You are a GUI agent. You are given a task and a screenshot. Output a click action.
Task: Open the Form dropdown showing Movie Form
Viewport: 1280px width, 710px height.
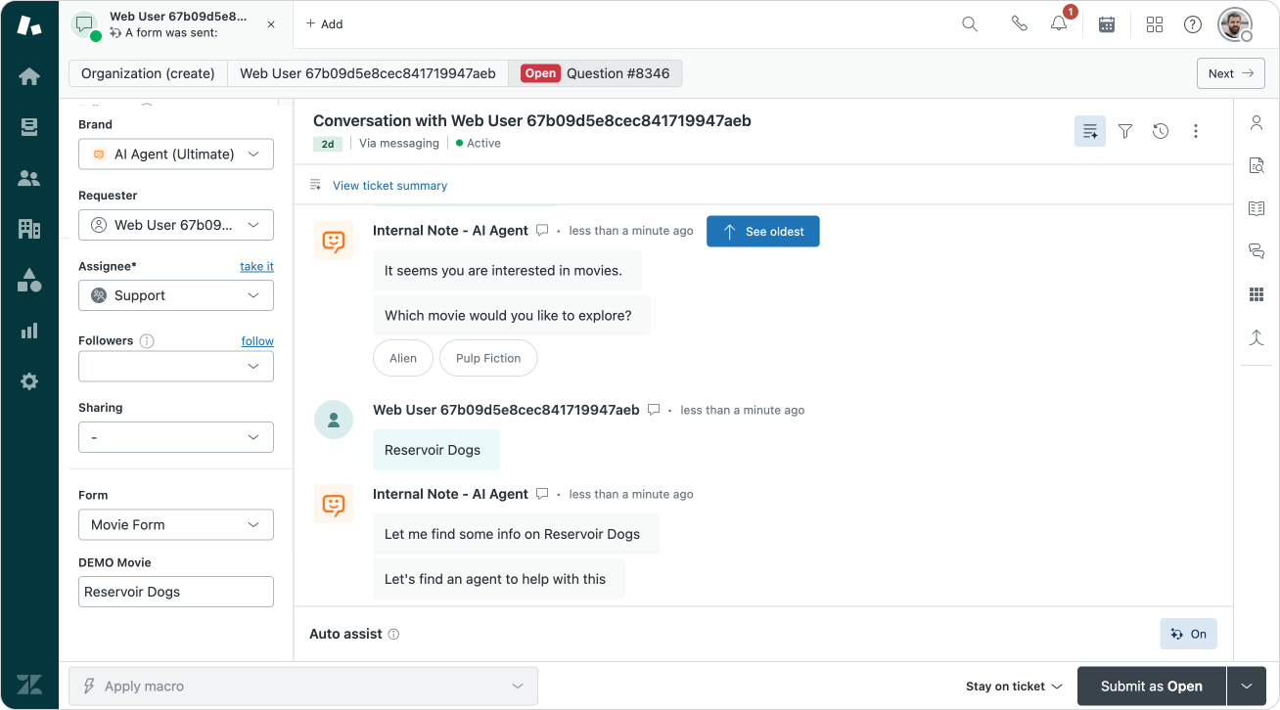coord(176,525)
